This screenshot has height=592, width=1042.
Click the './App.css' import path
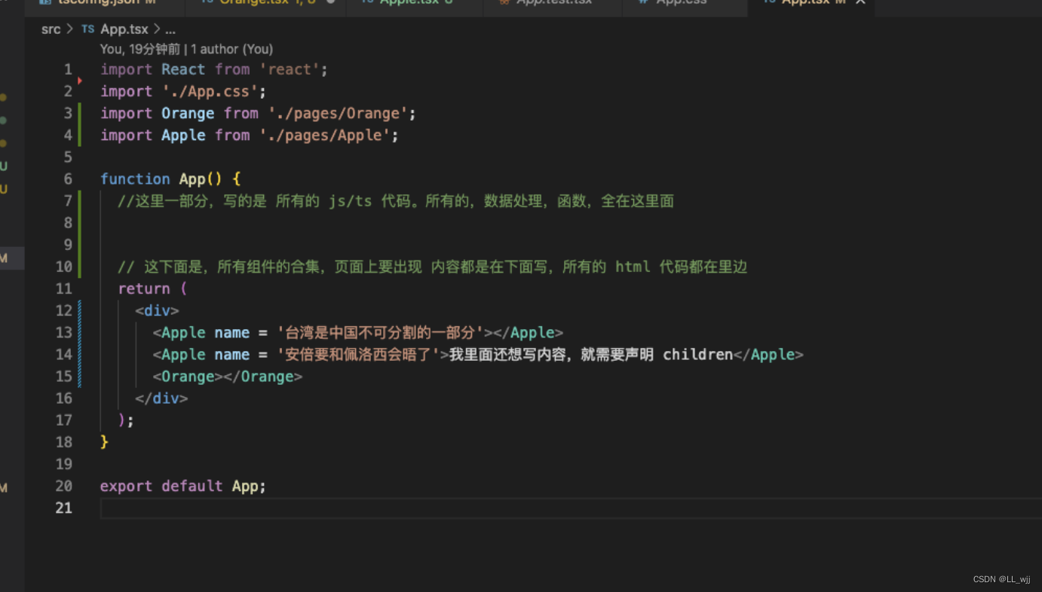tap(210, 91)
